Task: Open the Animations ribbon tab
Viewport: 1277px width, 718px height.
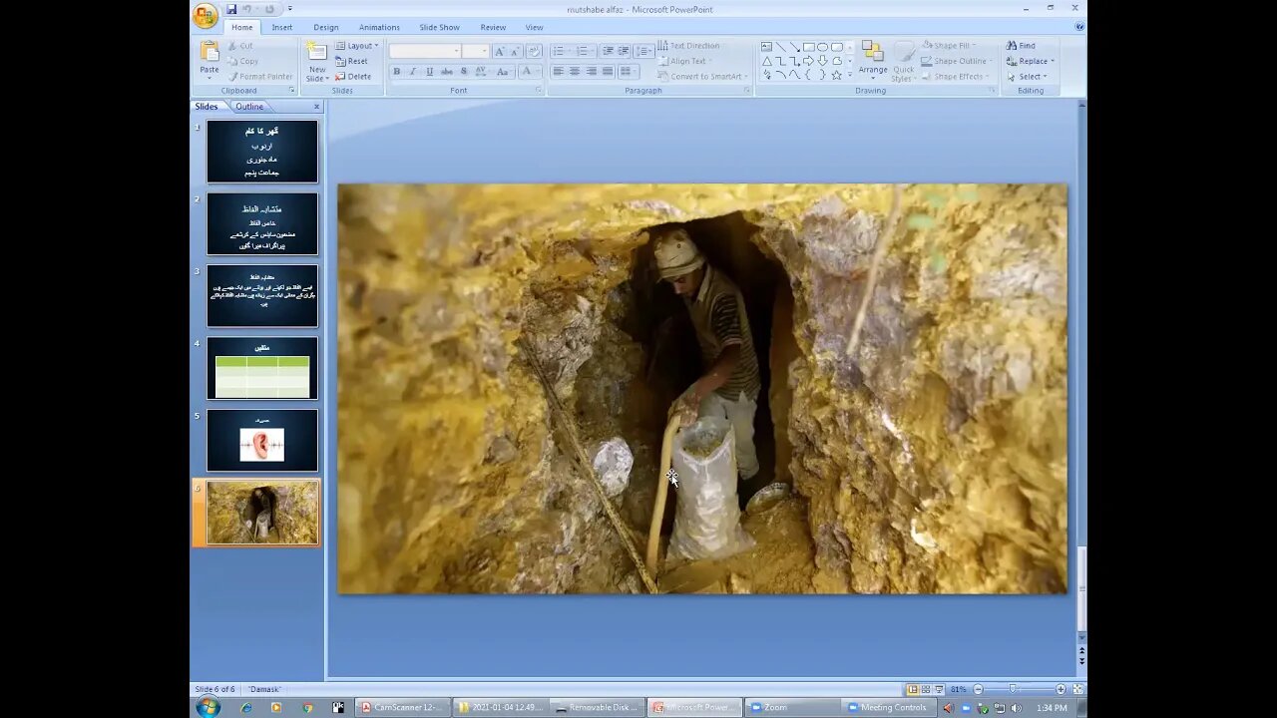Action: coord(379,27)
